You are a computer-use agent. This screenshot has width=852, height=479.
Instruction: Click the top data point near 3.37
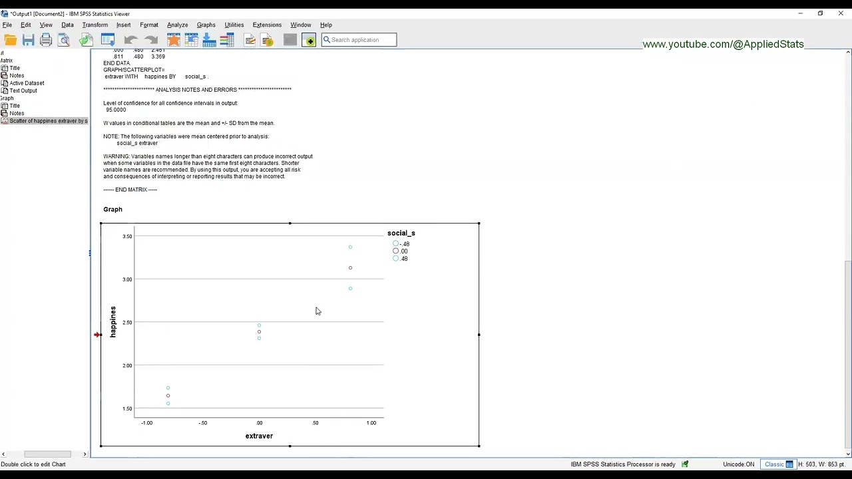tap(350, 247)
